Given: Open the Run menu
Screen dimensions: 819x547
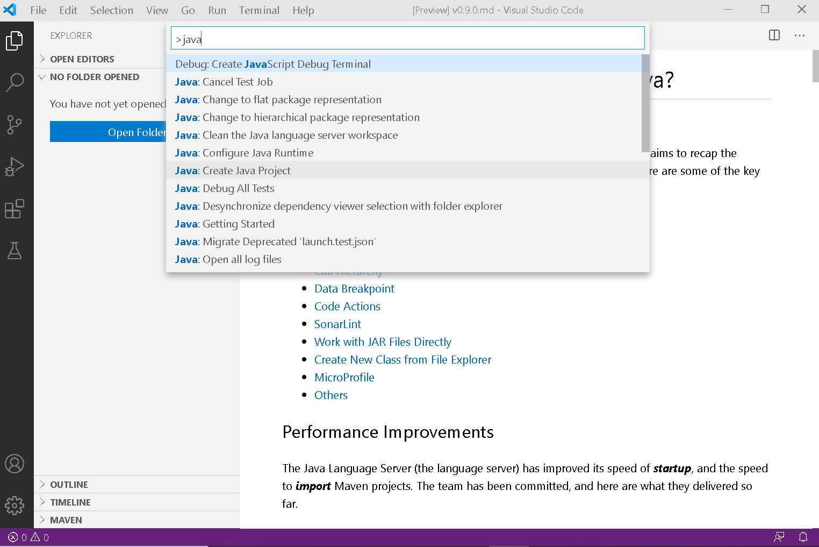Looking at the screenshot, I should pyautogui.click(x=217, y=10).
